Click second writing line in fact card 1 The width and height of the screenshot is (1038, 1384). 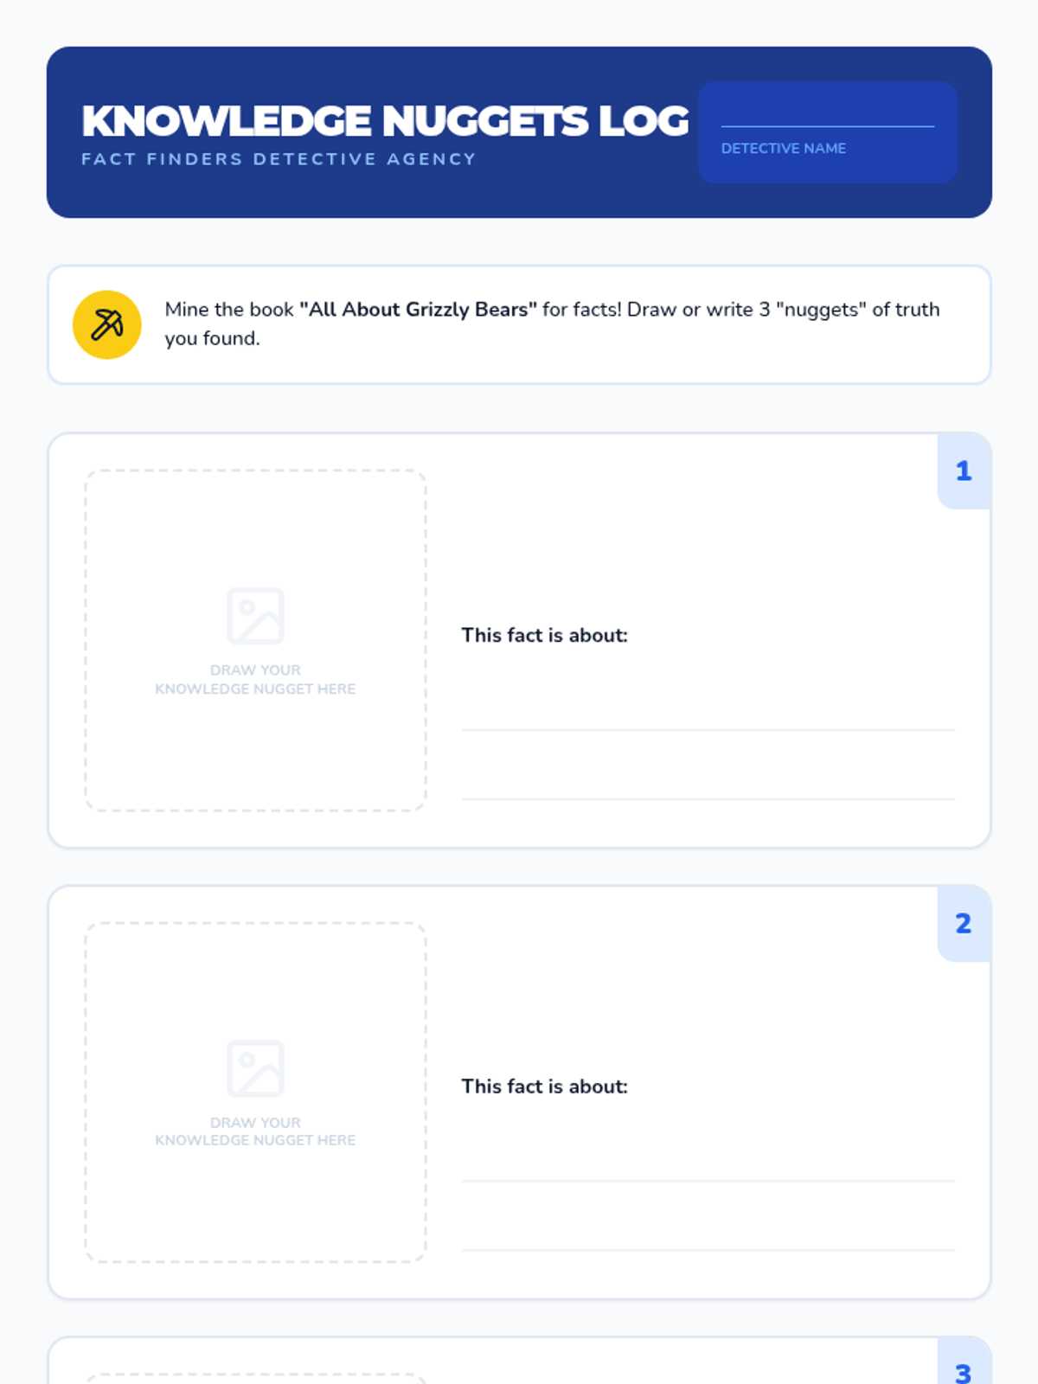tap(708, 798)
